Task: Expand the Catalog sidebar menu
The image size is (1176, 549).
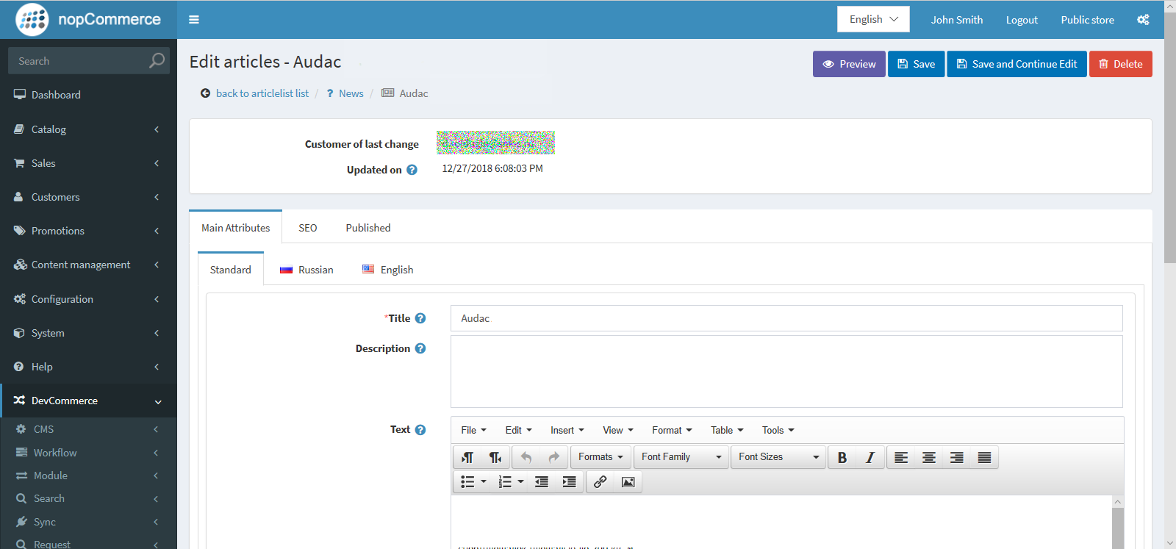Action: [88, 129]
